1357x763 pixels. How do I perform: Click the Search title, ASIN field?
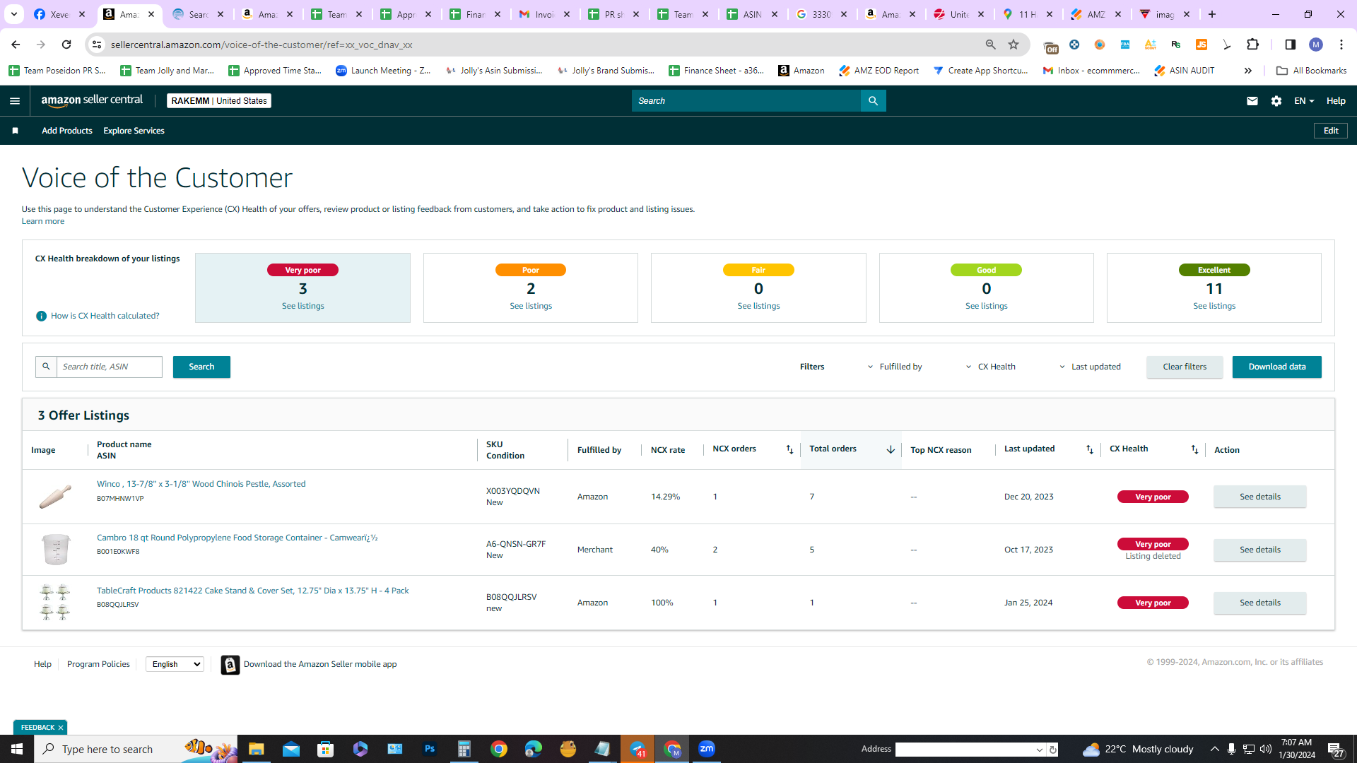(110, 367)
